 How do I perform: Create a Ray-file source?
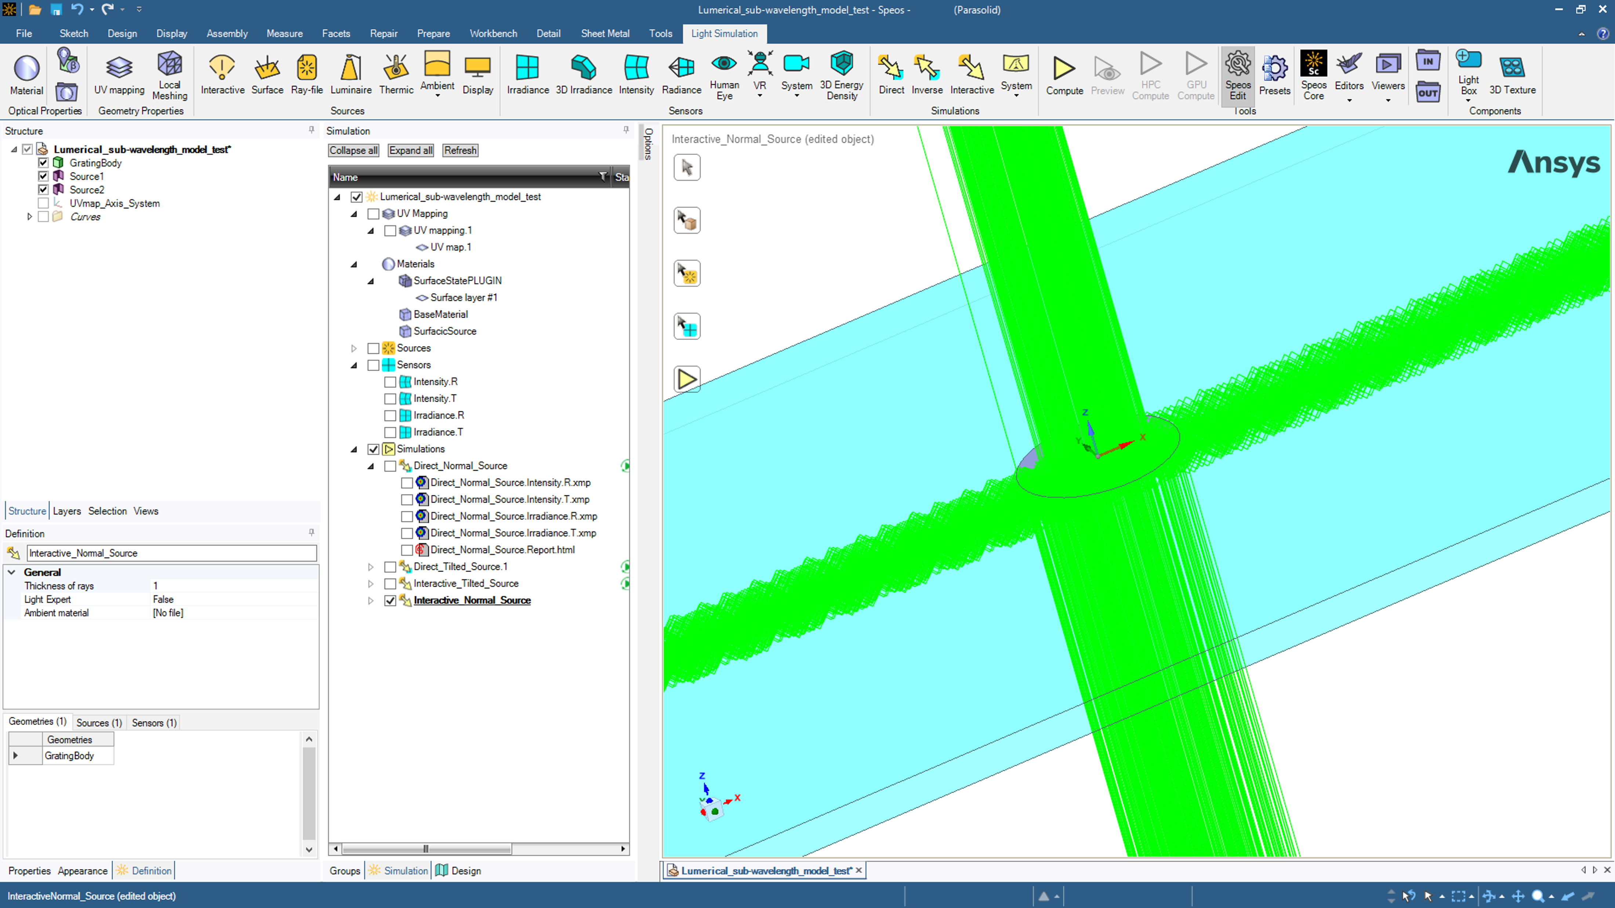(x=306, y=74)
